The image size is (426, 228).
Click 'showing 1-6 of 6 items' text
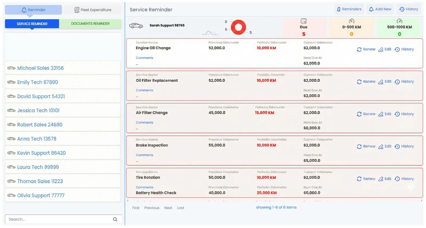pyautogui.click(x=276, y=207)
